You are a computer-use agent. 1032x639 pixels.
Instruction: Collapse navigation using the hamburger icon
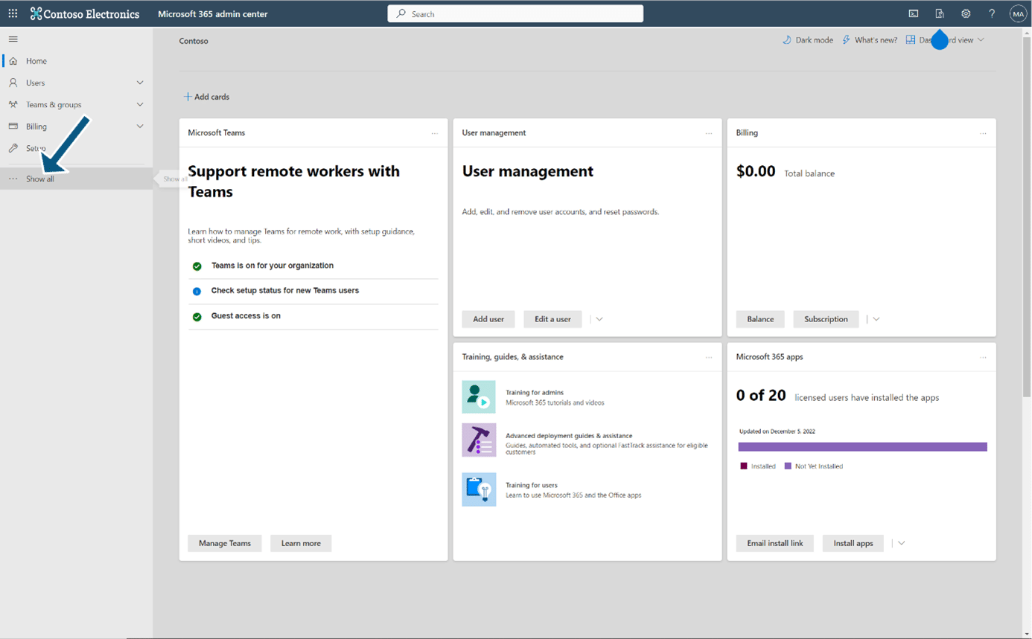(x=13, y=39)
